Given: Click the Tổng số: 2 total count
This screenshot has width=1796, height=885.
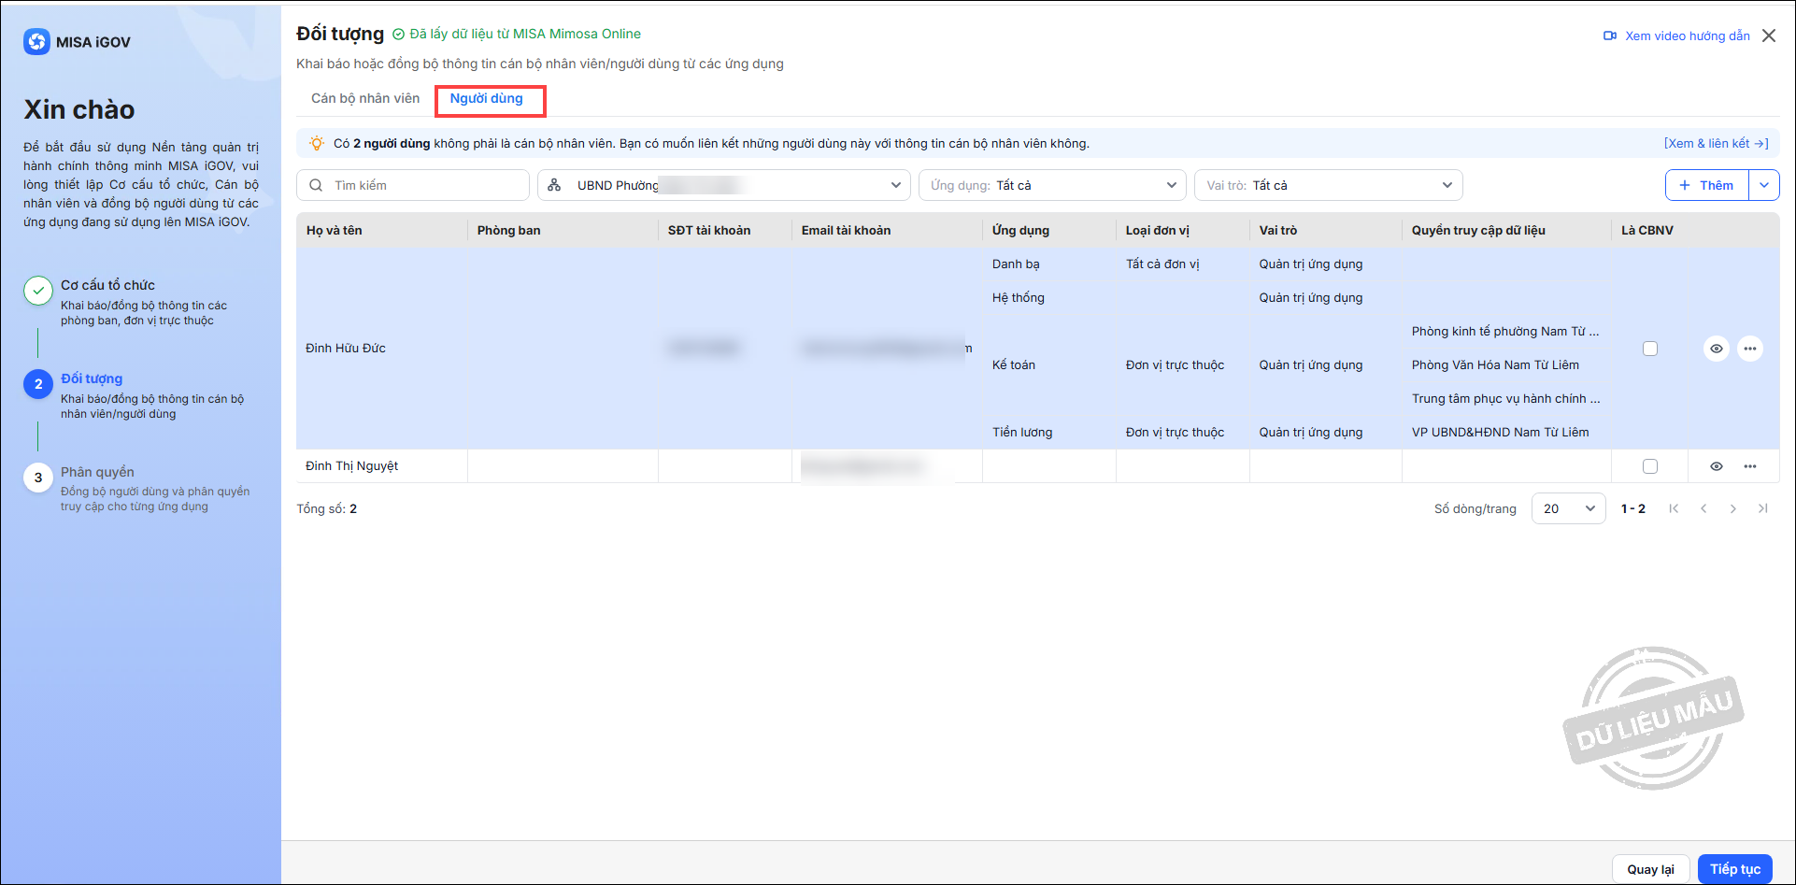Looking at the screenshot, I should (x=327, y=509).
